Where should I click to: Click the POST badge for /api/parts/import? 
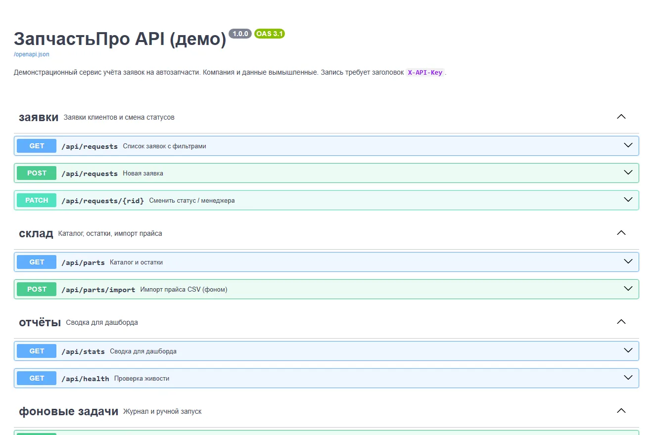tap(37, 289)
